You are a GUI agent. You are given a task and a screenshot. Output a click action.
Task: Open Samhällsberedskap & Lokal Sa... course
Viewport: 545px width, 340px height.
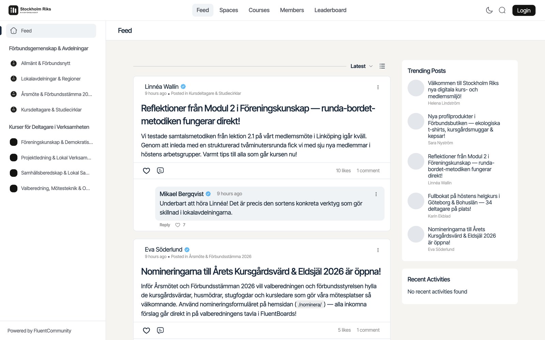pyautogui.click(x=51, y=173)
